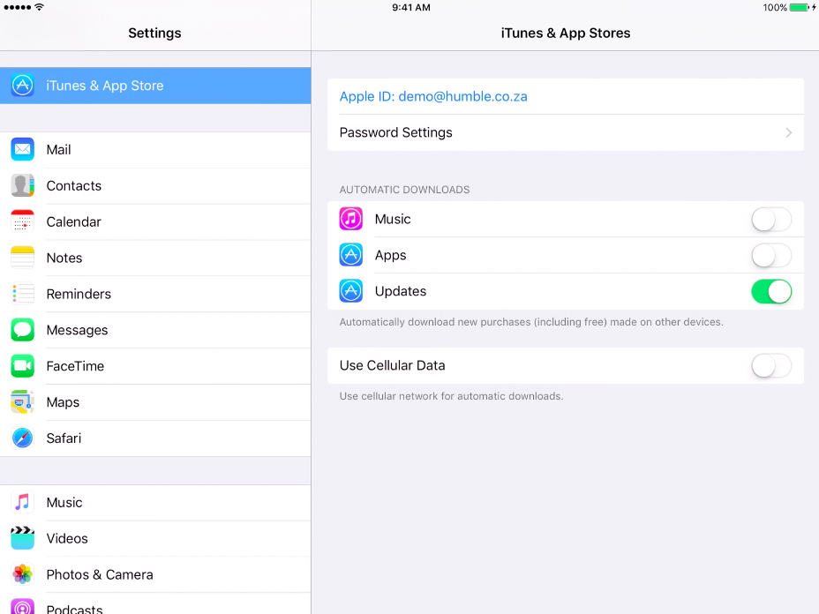Open Notes settings
This screenshot has width=819, height=614.
[155, 258]
